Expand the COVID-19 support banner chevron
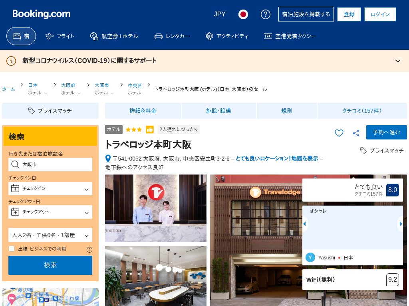This screenshot has height=306, width=409. 398,61
